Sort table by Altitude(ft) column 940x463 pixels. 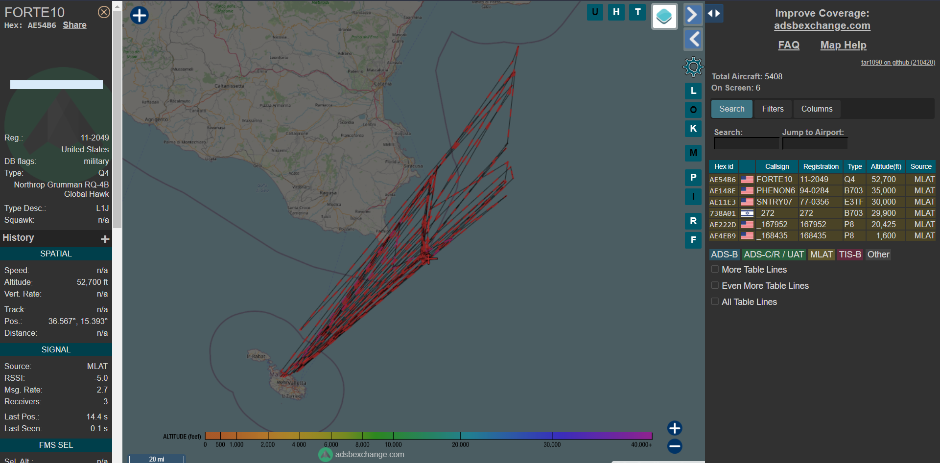[x=886, y=166]
